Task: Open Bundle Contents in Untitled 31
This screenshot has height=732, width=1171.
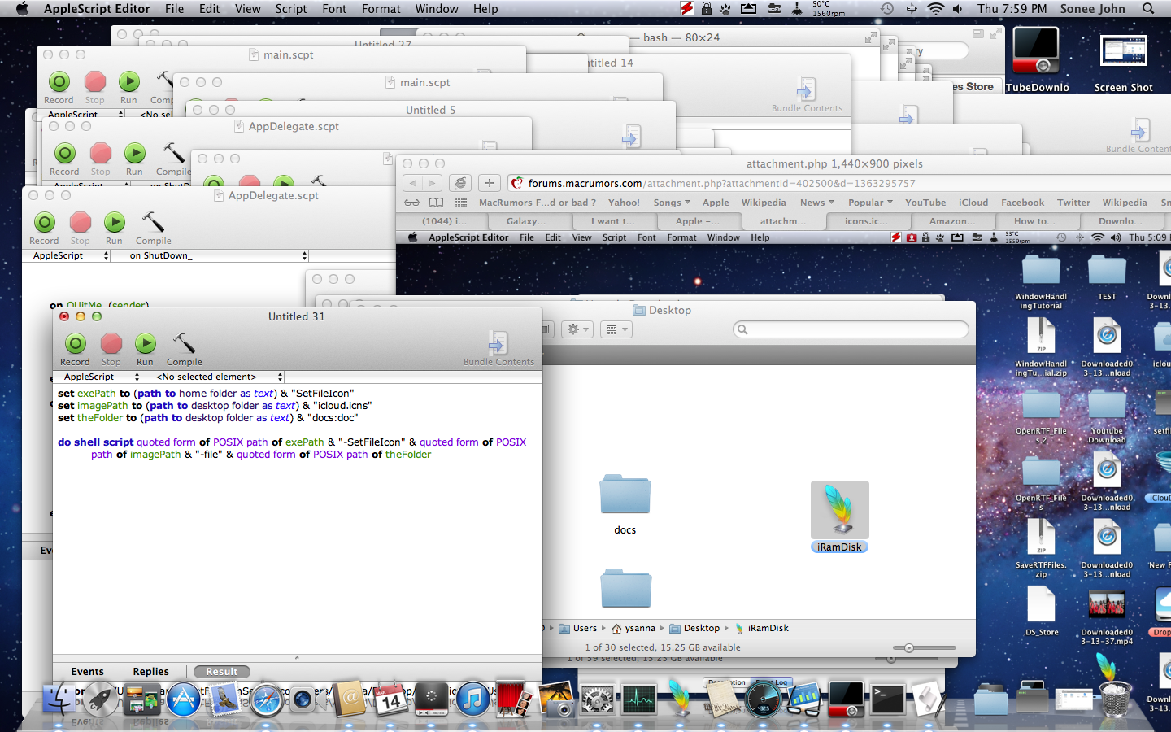Action: point(498,348)
